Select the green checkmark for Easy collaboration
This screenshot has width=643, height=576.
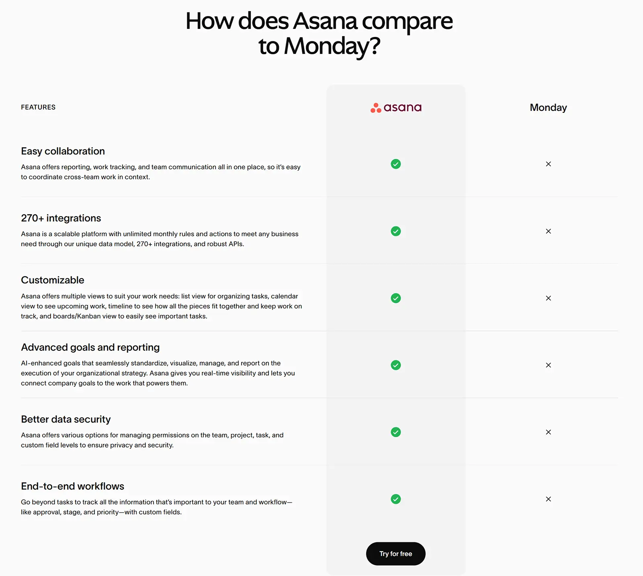pos(395,164)
